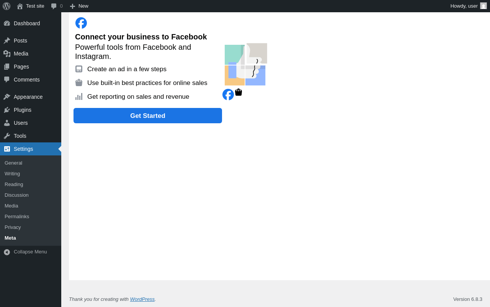Click the black shopping bag under the illustration
This screenshot has height=307, width=490.
point(238,92)
